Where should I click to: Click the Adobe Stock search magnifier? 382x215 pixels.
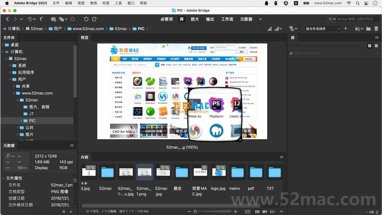291,53
